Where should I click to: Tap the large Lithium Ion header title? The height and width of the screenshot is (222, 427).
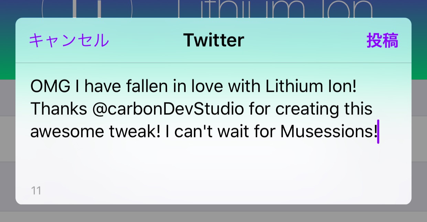(275, 9)
